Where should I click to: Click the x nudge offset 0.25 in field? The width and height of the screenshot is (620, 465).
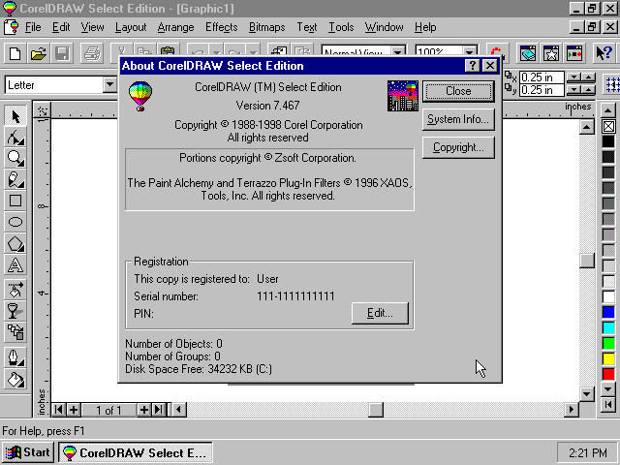tap(541, 77)
